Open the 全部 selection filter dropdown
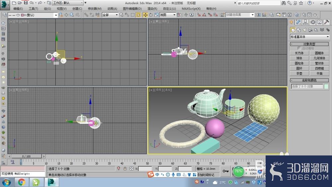Image resolution: width=332 pixels, height=187 pixels. (x=110, y=15)
